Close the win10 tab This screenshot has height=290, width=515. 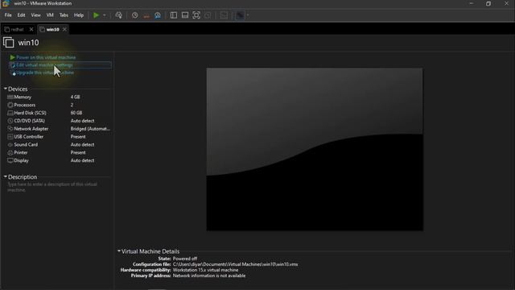pyautogui.click(x=64, y=30)
